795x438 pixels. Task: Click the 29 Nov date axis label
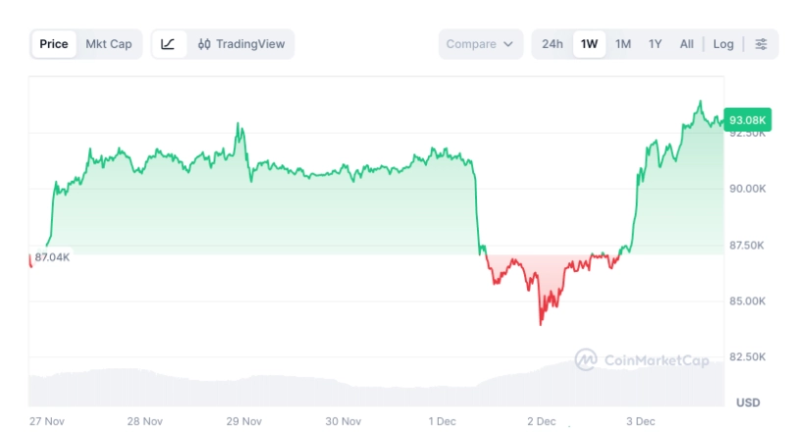point(243,421)
